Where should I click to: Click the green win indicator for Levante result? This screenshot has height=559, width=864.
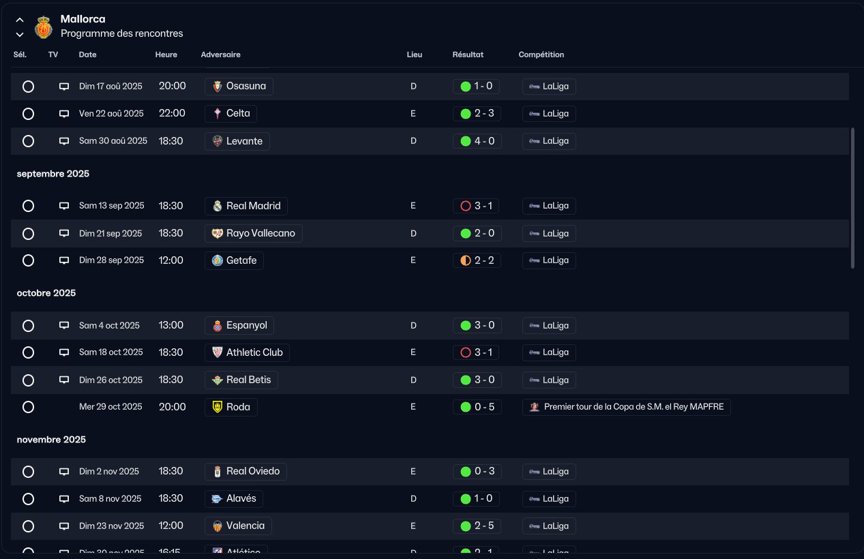pyautogui.click(x=466, y=141)
